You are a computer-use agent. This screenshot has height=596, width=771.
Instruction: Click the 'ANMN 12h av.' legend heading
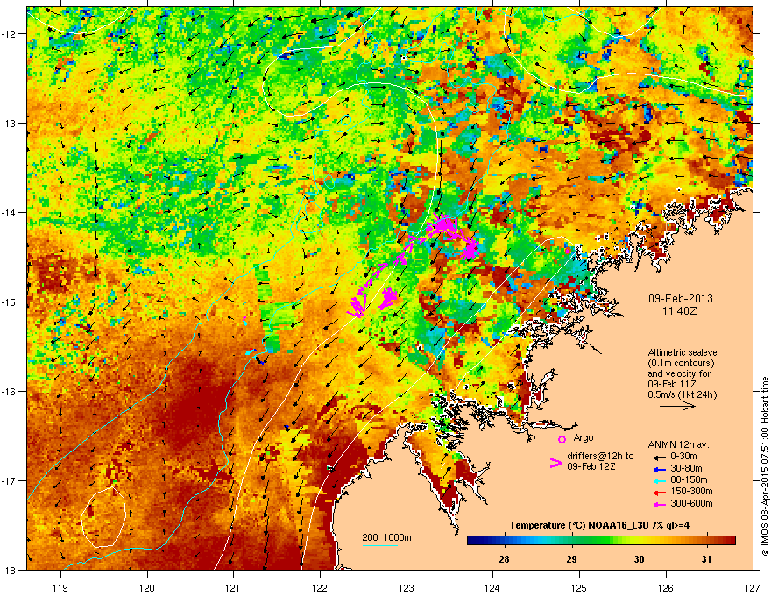[678, 444]
